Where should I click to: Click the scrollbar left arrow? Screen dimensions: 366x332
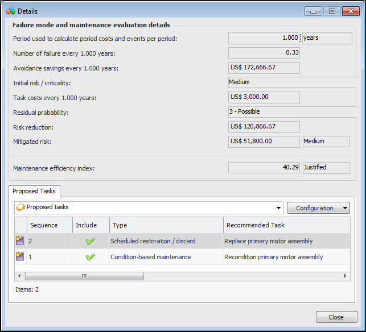(19, 276)
